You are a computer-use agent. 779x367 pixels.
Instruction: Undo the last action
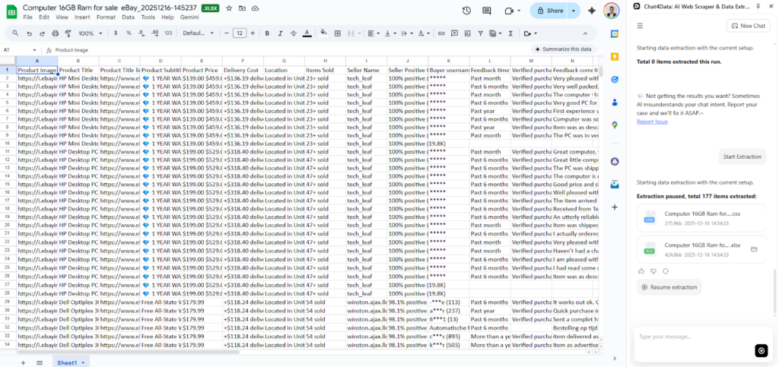coord(29,33)
